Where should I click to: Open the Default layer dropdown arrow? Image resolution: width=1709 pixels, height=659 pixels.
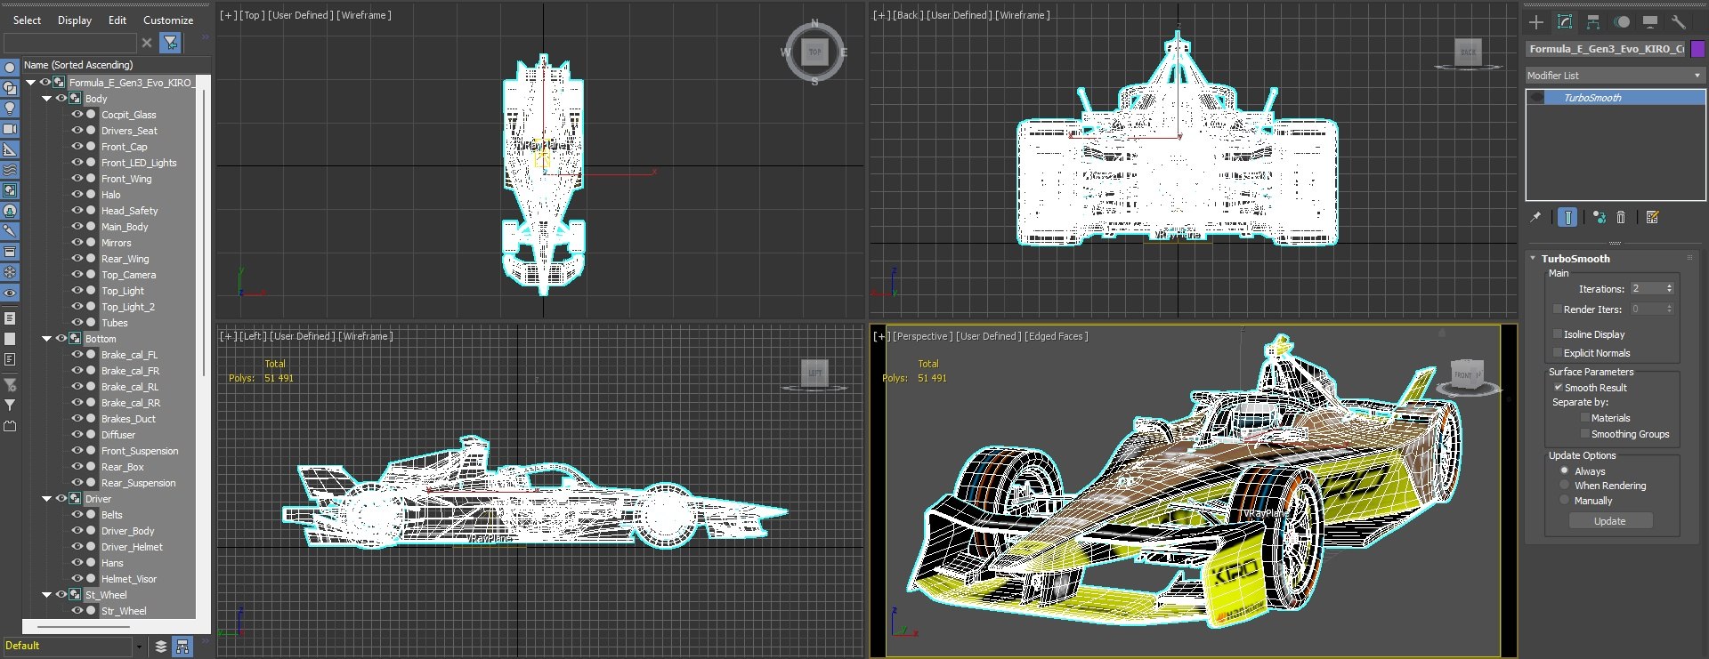pos(139,647)
